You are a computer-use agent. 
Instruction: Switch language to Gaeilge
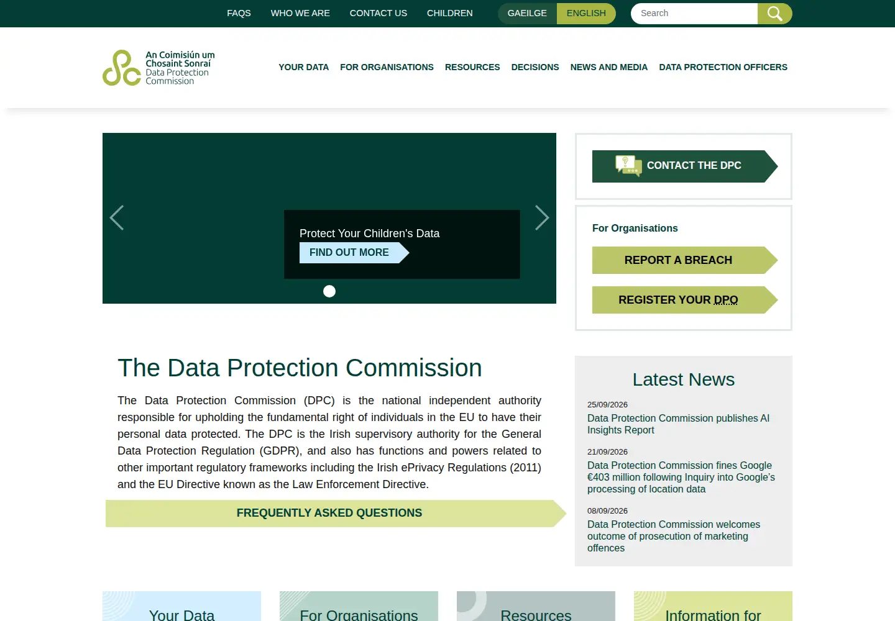(x=527, y=14)
